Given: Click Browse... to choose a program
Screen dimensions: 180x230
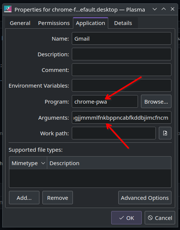Looking at the screenshot, I should (x=156, y=101).
